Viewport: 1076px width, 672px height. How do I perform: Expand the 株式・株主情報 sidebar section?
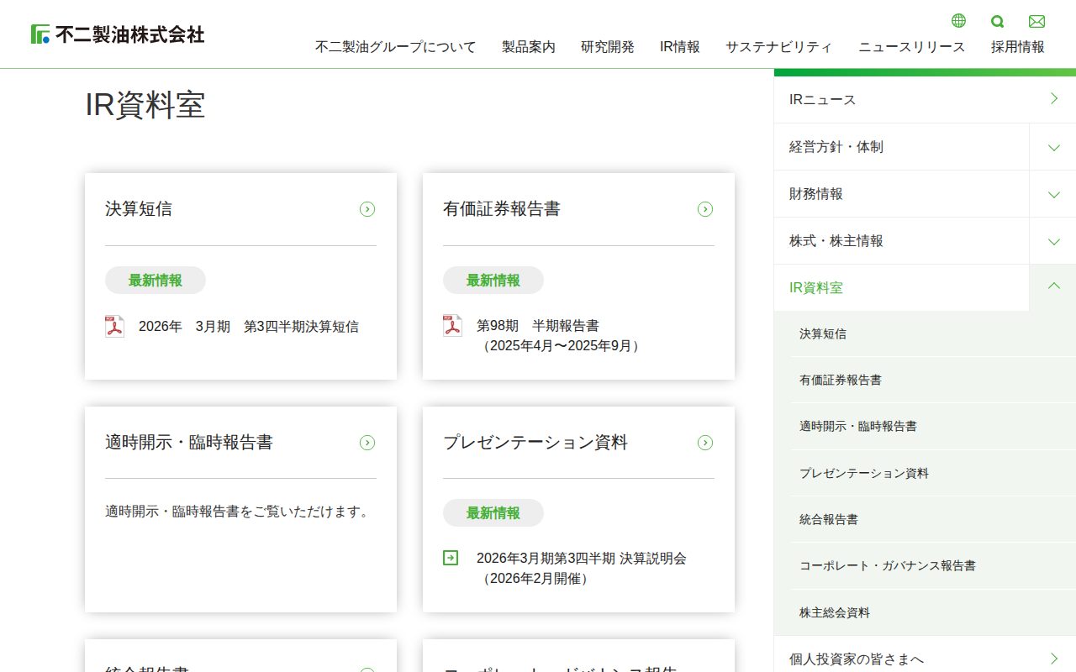[x=1053, y=241]
